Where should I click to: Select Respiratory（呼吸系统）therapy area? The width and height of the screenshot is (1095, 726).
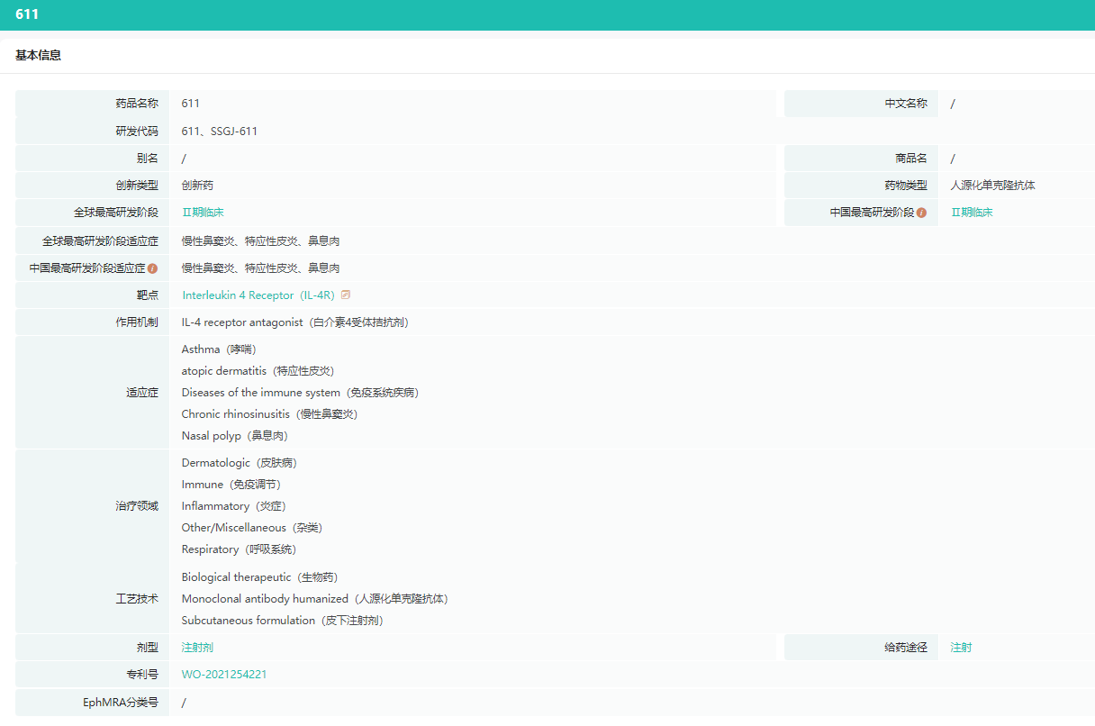(239, 549)
